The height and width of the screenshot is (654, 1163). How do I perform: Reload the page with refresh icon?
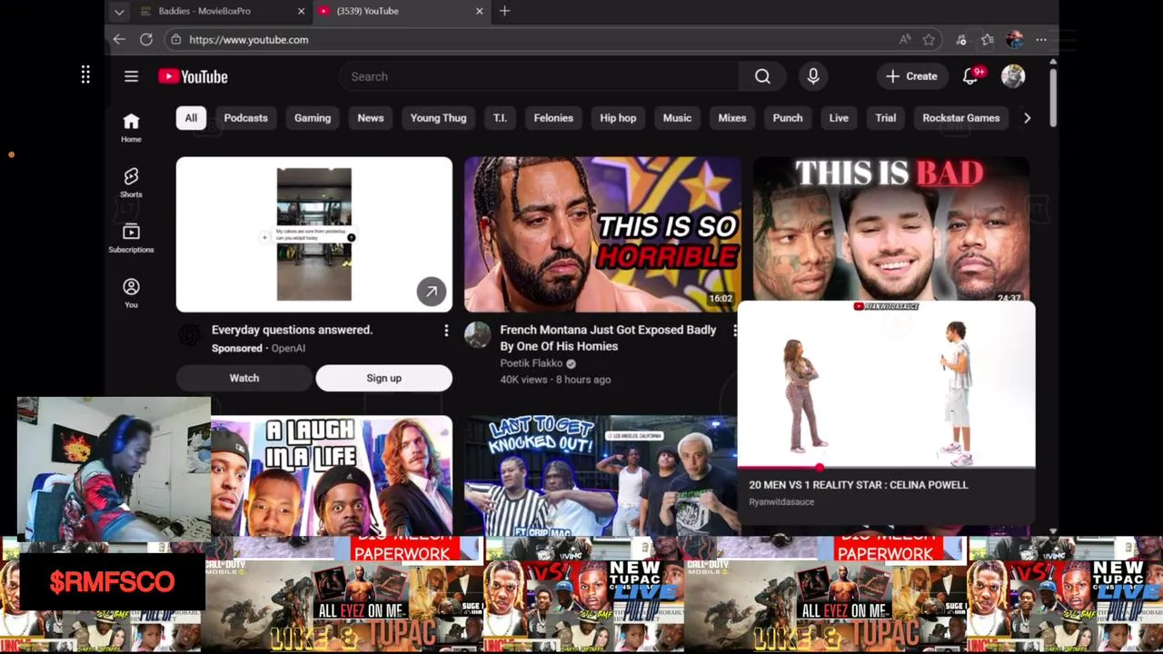(x=146, y=39)
